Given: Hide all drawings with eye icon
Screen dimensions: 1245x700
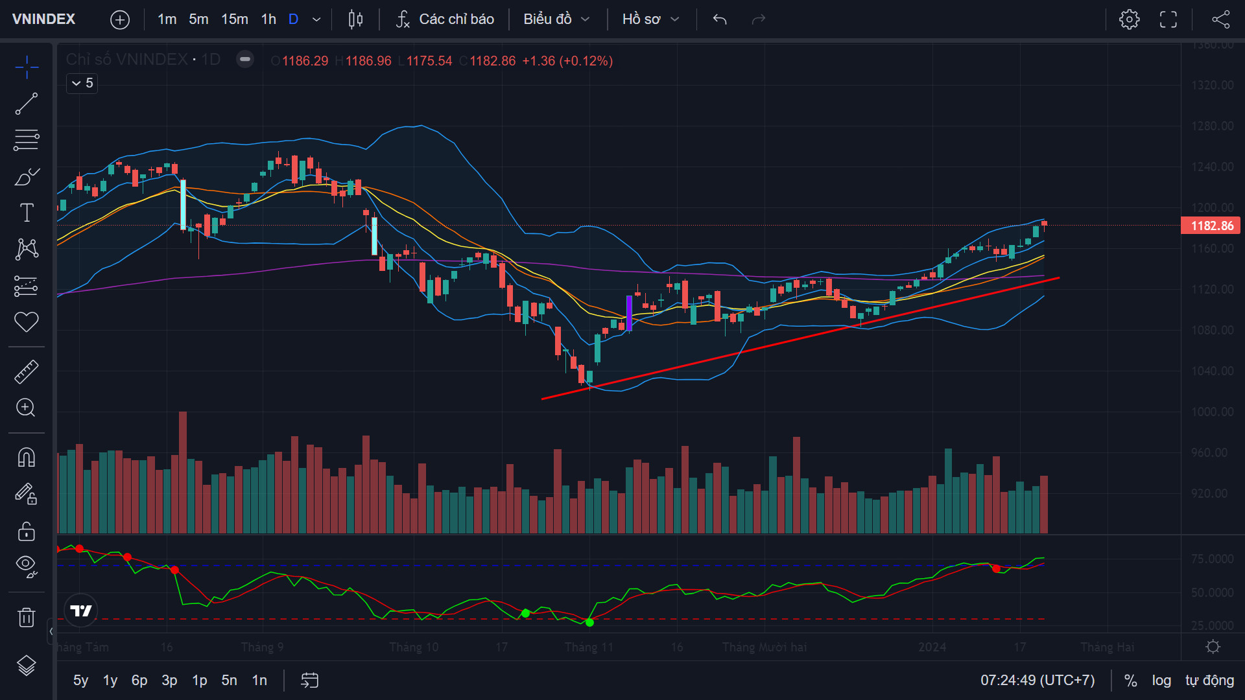Looking at the screenshot, I should 27,566.
